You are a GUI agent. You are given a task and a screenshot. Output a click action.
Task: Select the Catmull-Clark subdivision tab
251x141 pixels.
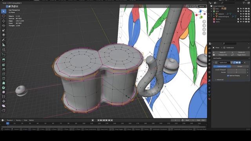coord(222,66)
